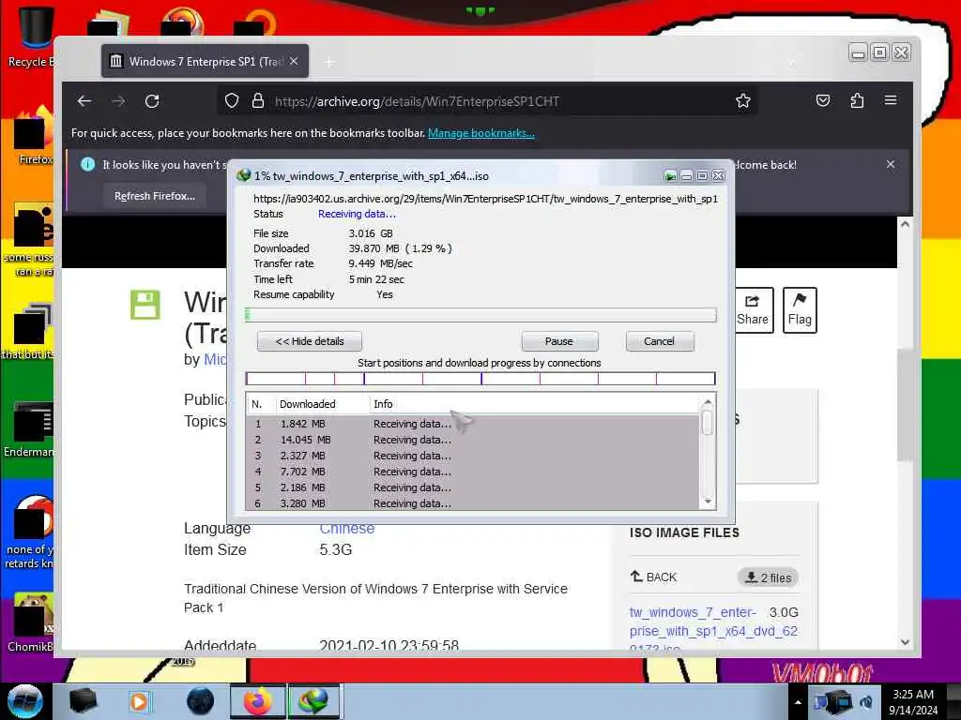Select connection row 2 with 14.045 MB

point(472,440)
